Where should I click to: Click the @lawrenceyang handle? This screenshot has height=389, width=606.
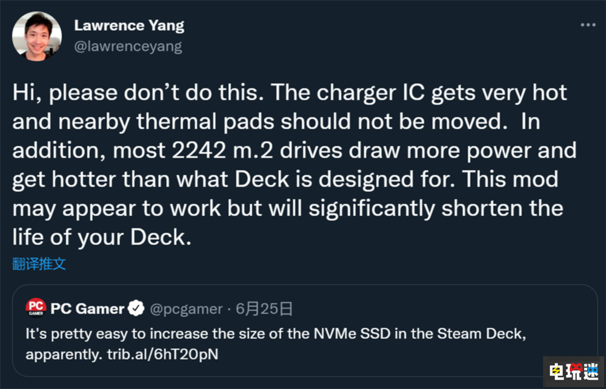click(x=128, y=46)
